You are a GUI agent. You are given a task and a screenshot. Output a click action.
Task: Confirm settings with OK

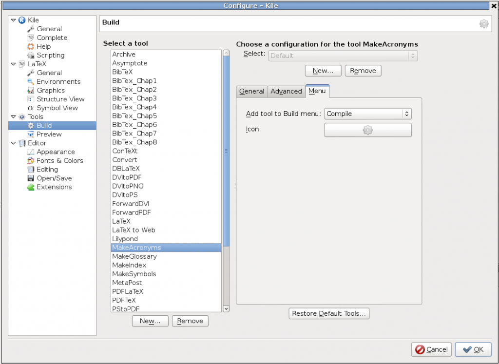coord(473,349)
